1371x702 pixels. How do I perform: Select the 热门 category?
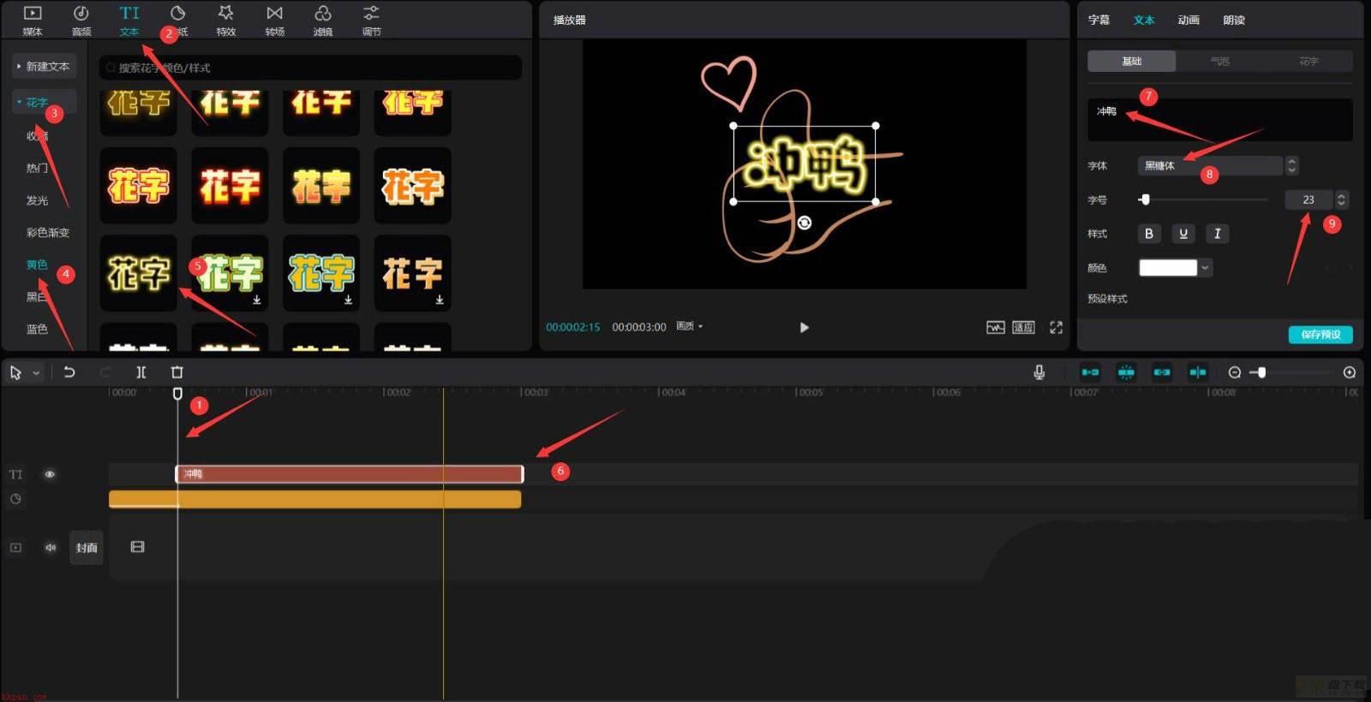[x=37, y=168]
